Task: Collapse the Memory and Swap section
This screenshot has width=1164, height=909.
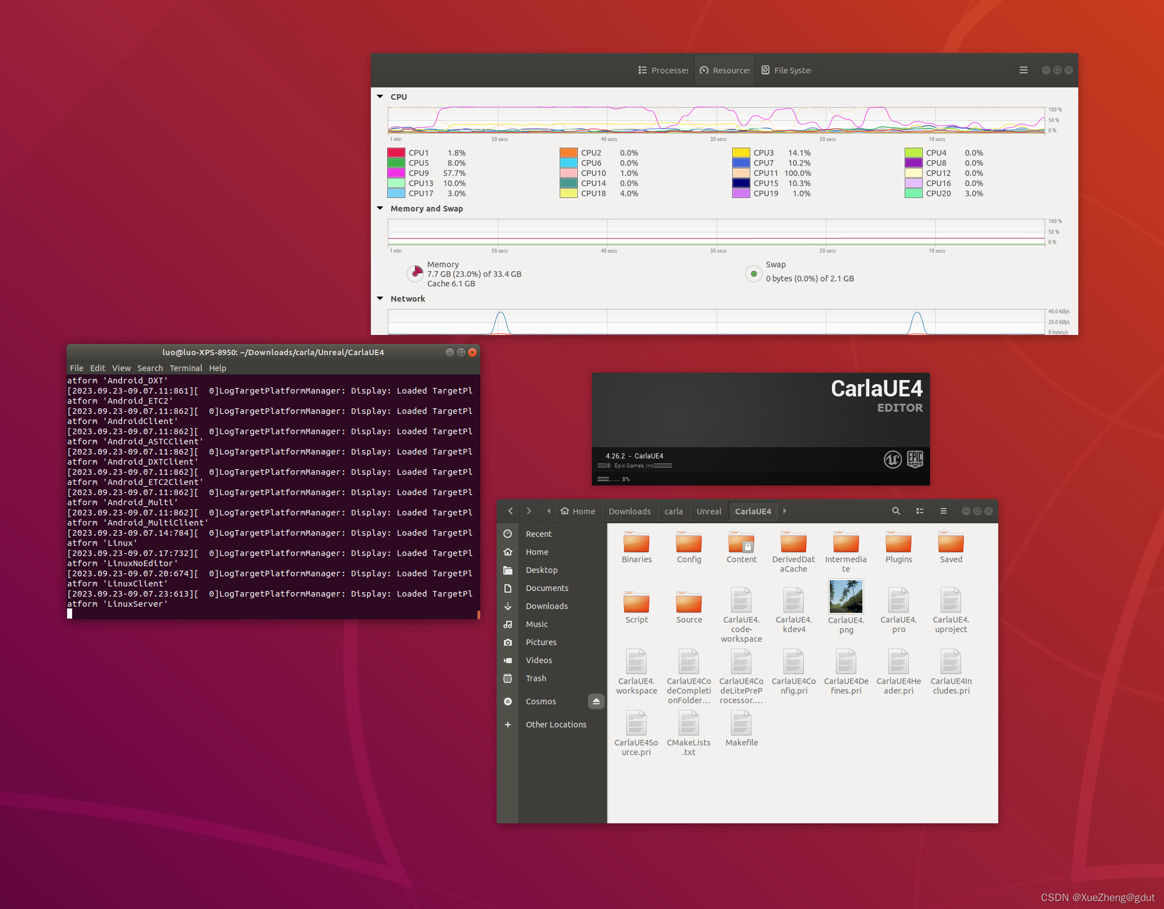Action: point(380,208)
